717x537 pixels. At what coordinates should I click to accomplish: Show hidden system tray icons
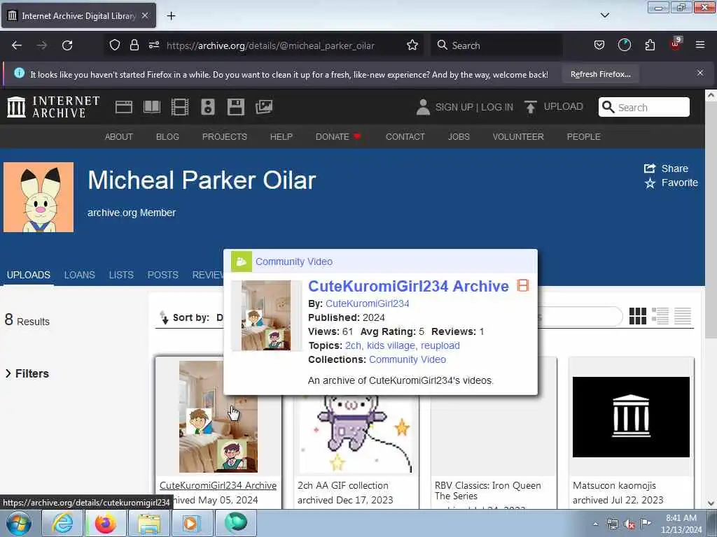[x=595, y=524]
